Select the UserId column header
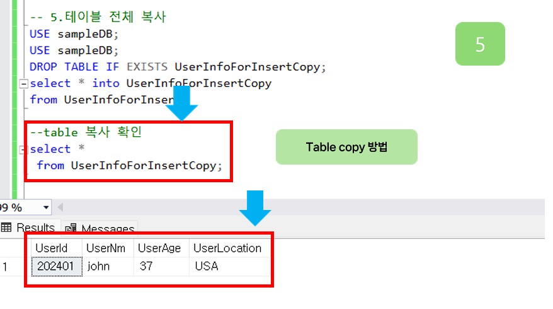 57,248
